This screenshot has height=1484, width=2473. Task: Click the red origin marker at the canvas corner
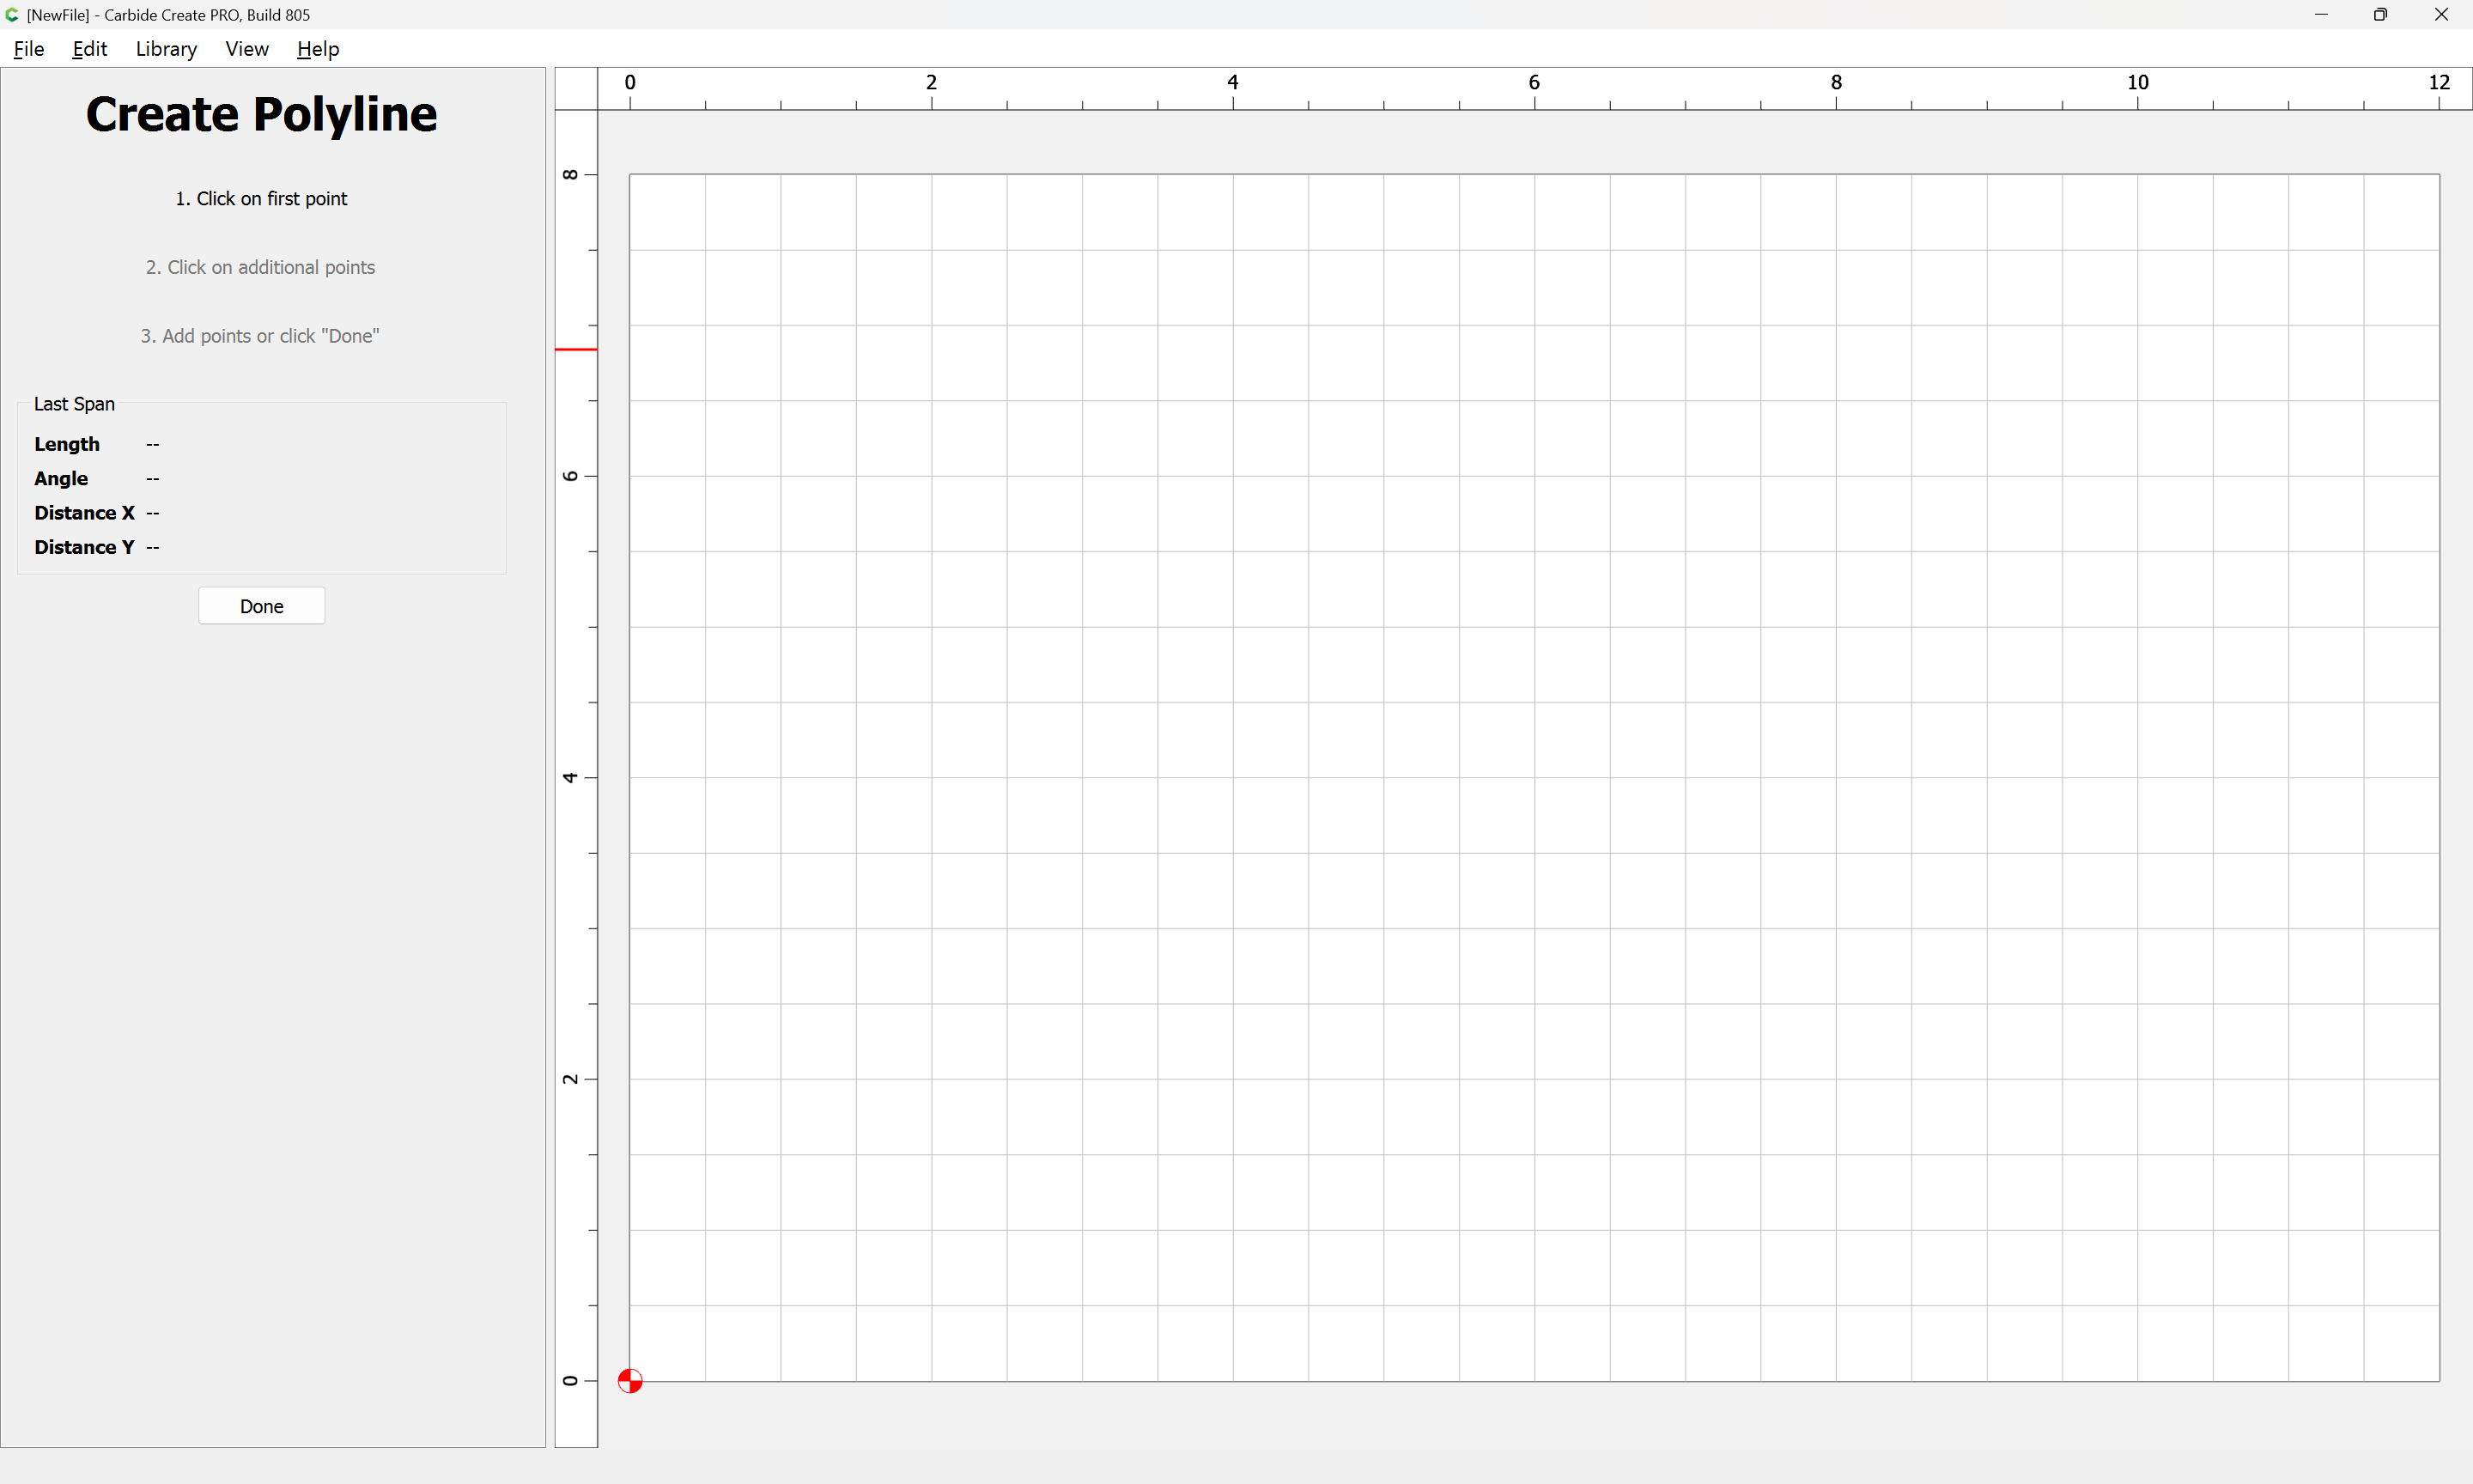(x=629, y=1381)
